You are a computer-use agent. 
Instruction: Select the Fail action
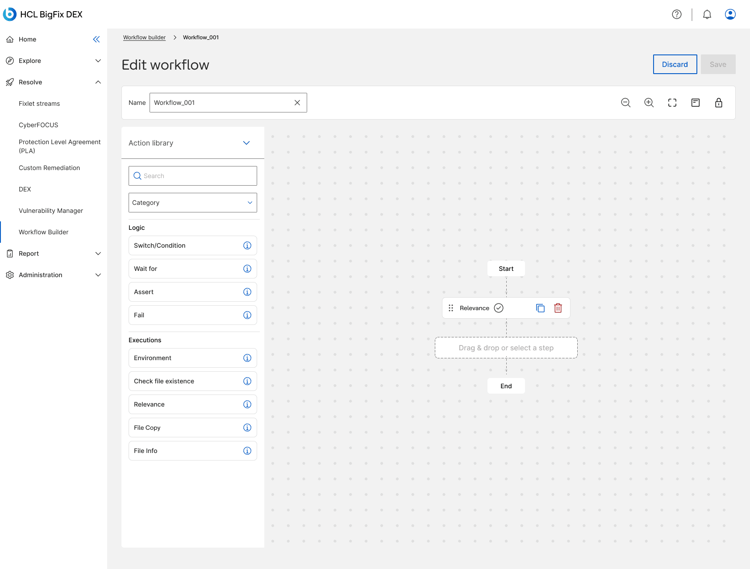coord(193,315)
